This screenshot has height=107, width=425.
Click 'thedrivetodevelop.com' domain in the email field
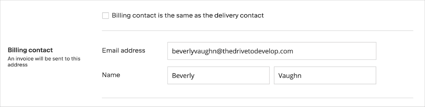click(x=258, y=51)
